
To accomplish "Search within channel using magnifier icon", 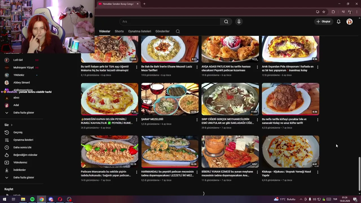I will pos(178,31).
